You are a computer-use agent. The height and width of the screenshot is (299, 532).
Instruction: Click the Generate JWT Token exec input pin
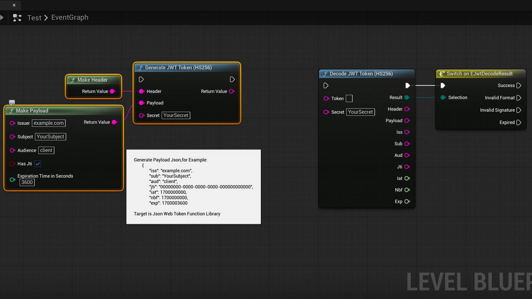pyautogui.click(x=141, y=79)
